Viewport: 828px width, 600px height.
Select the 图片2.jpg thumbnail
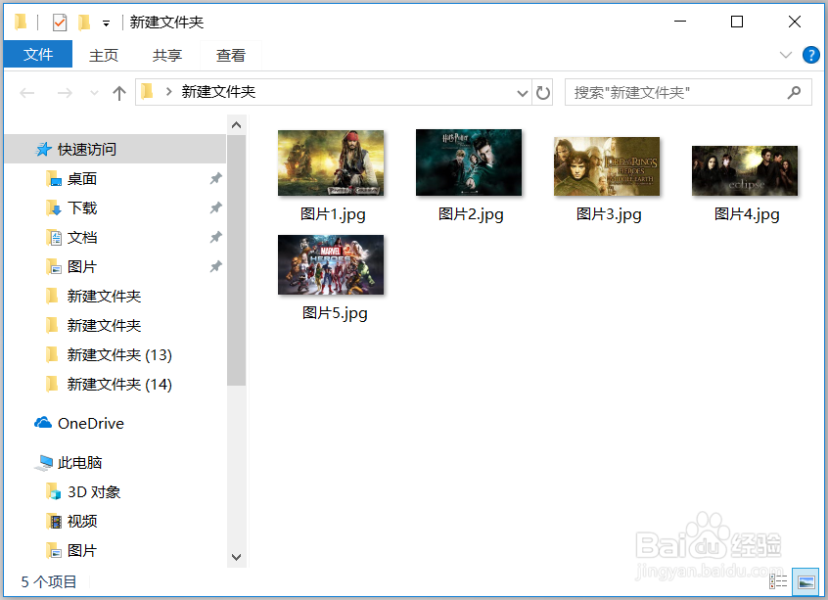click(469, 162)
